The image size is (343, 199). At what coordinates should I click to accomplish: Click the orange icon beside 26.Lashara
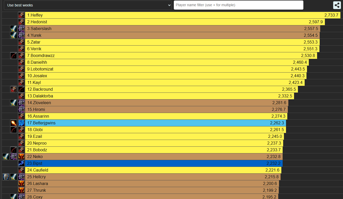pos(22,183)
